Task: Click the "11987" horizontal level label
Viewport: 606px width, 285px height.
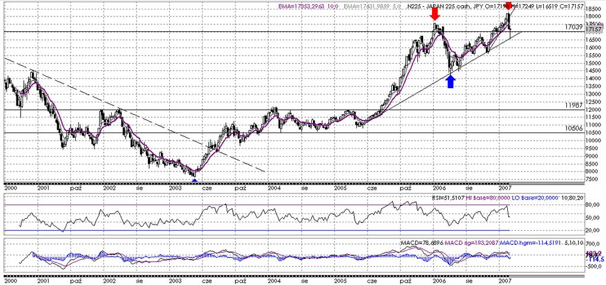Action: (573, 105)
